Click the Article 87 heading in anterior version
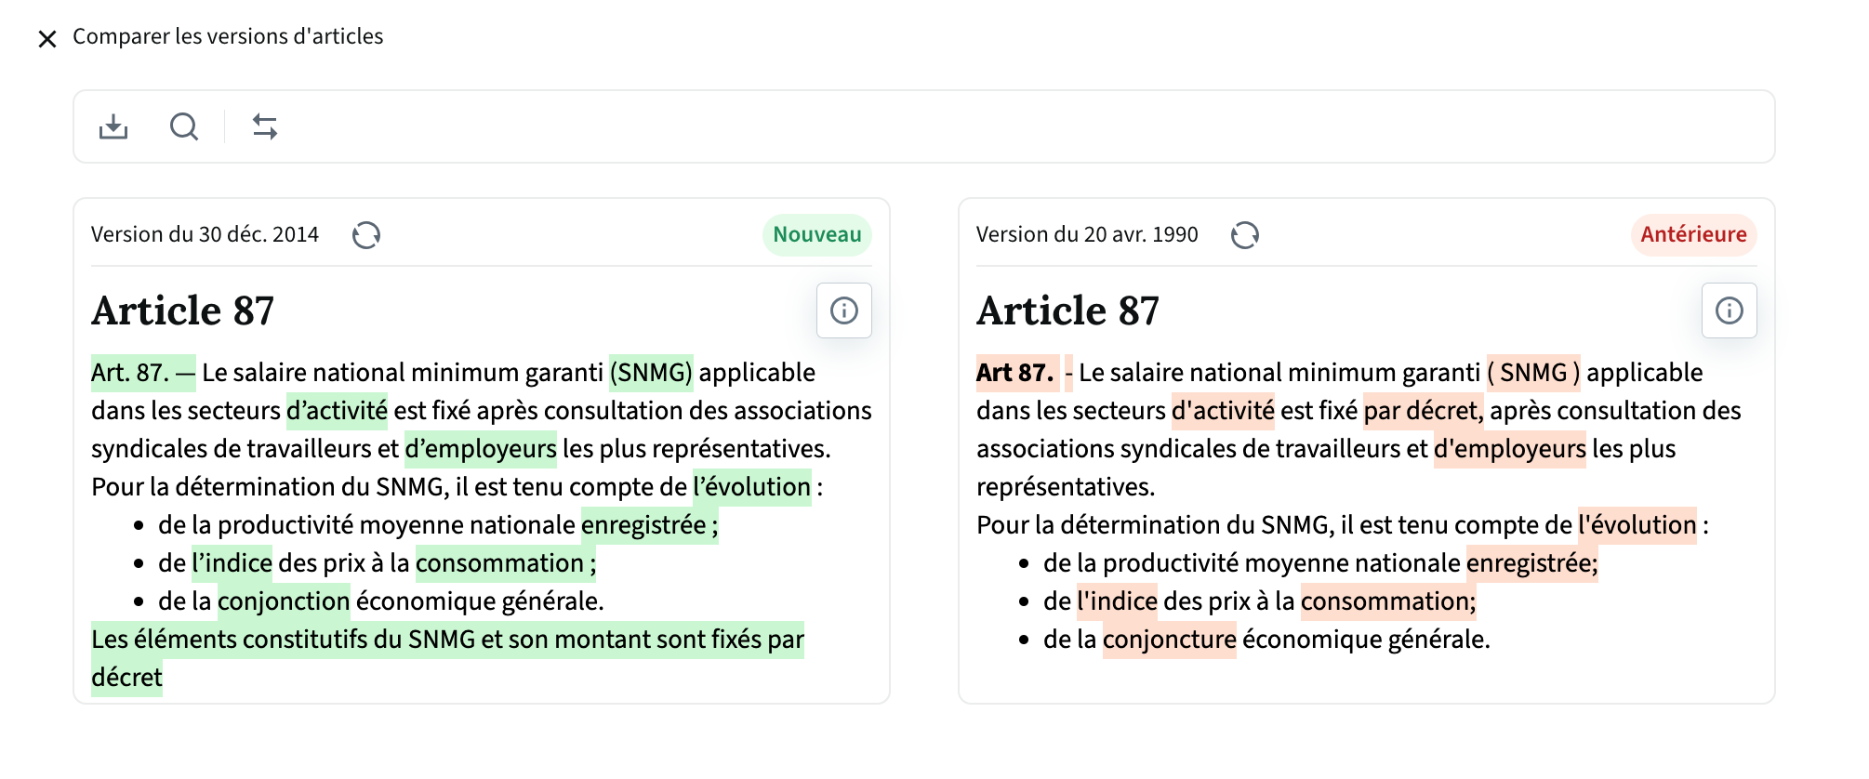Image resolution: width=1869 pixels, height=779 pixels. point(1067,310)
